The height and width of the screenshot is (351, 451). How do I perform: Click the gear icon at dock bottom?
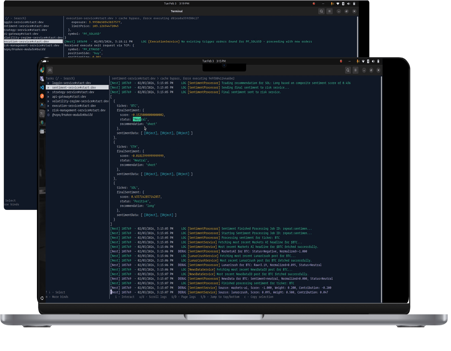(x=42, y=298)
